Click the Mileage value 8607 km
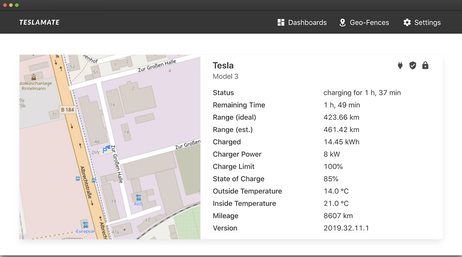The height and width of the screenshot is (257, 462). click(x=338, y=216)
